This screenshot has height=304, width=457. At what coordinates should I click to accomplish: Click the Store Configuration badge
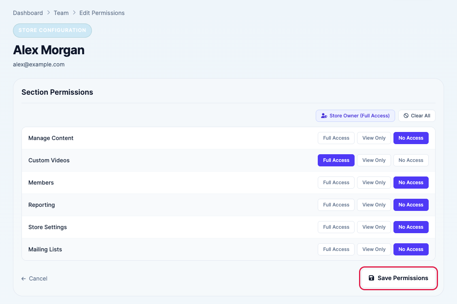[53, 30]
